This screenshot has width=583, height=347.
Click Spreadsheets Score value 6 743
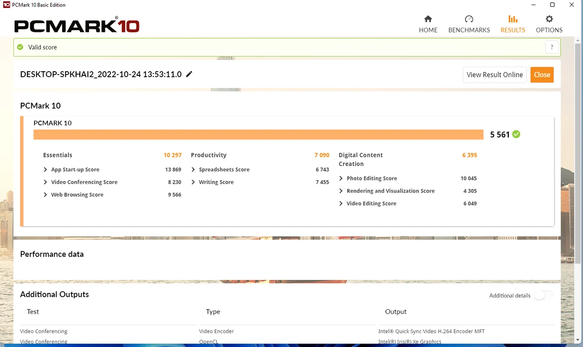pos(322,169)
